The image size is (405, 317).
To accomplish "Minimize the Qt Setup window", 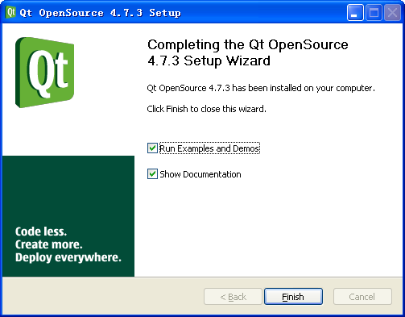I will [355, 13].
